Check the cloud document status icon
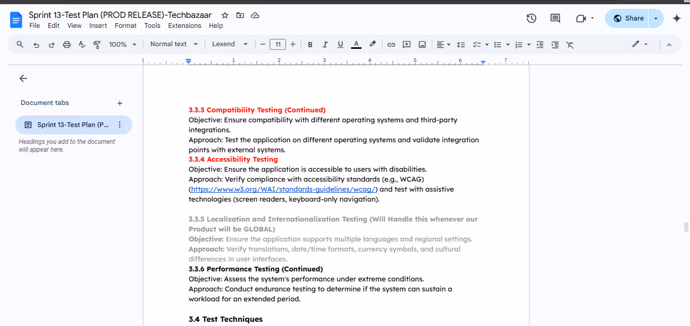The width and height of the screenshot is (690, 326). pos(255,16)
